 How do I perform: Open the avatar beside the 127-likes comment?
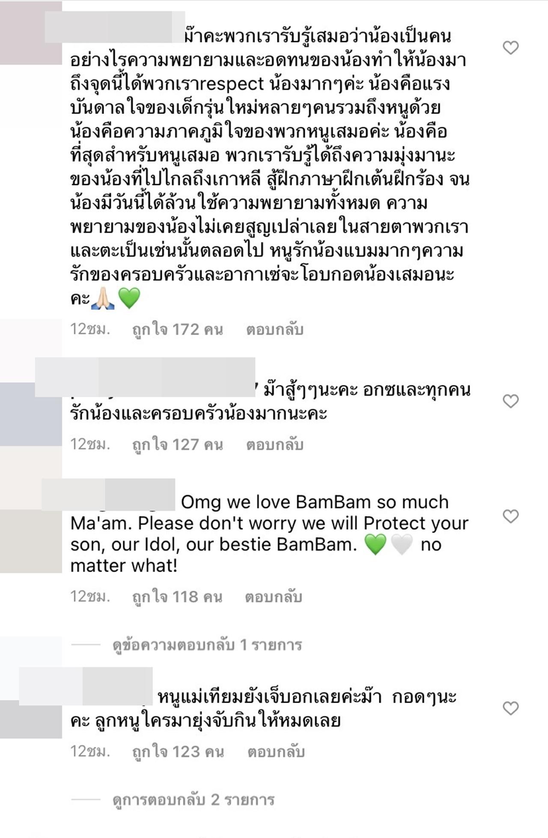(31, 414)
